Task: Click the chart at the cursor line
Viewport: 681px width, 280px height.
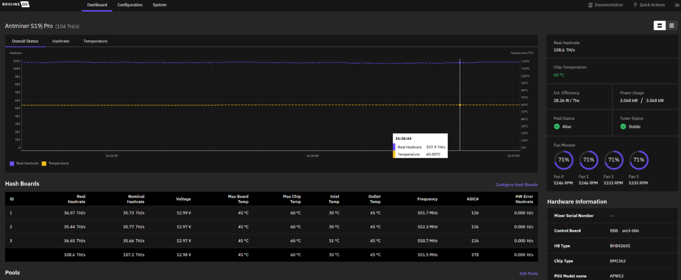Action: point(460,105)
